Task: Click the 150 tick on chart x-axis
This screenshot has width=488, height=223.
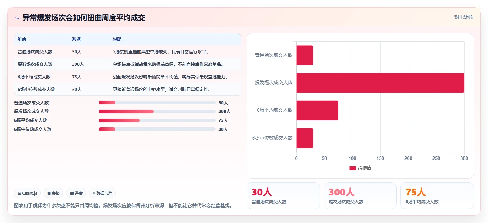Action: 380,158
